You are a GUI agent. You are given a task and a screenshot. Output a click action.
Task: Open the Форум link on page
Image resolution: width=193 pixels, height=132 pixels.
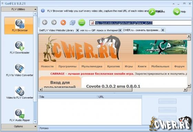(x=179, y=67)
